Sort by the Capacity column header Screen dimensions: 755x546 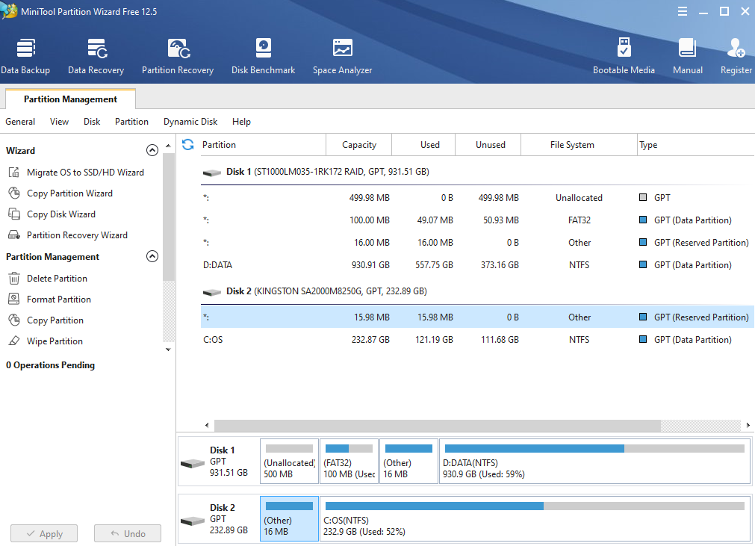[358, 145]
